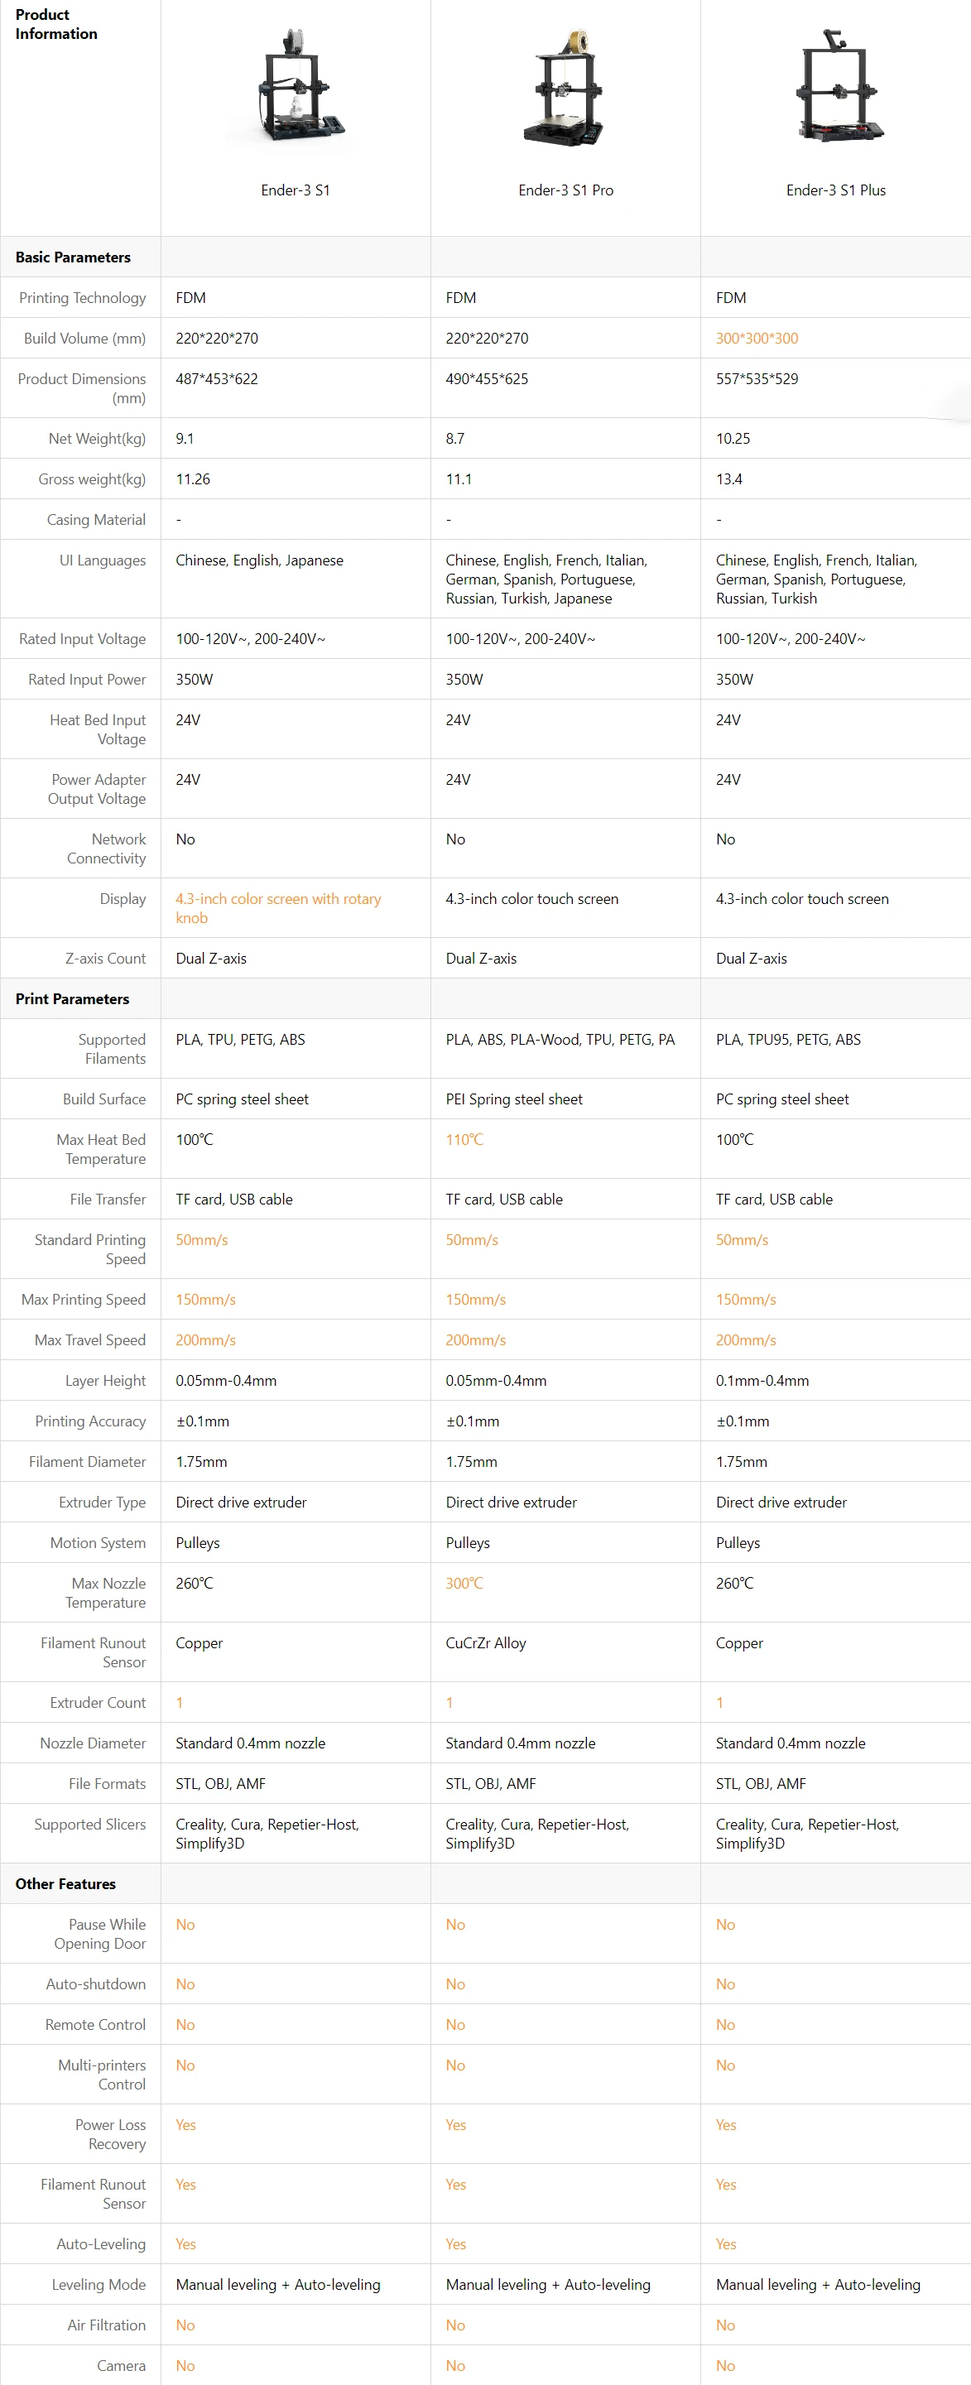Click the UI Languages row label

coord(103,560)
